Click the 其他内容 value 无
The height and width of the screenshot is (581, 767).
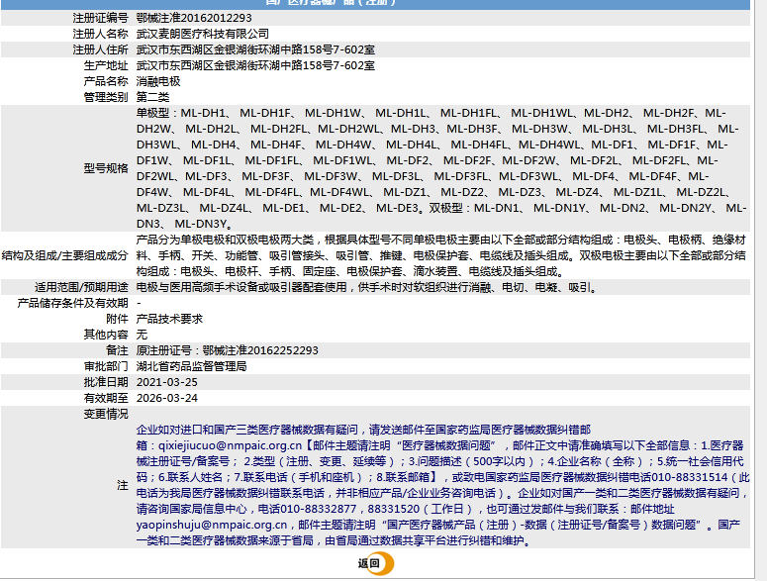[142, 335]
